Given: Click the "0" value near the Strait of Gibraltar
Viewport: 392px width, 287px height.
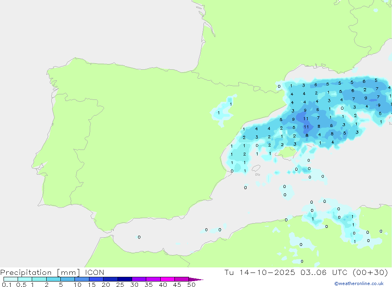Looking at the screenshot, I should point(139,237).
